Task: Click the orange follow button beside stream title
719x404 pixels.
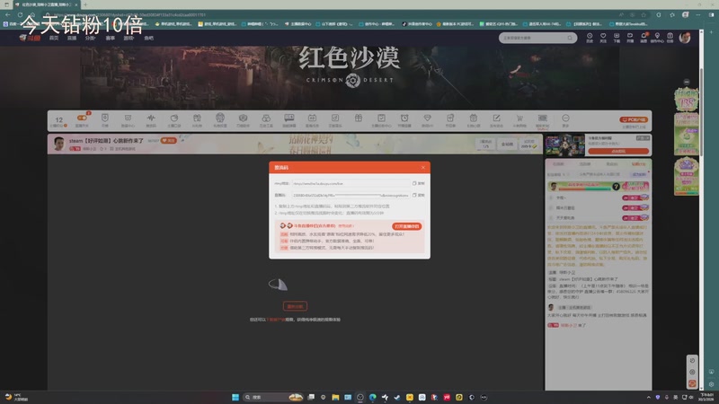Action: click(x=169, y=141)
